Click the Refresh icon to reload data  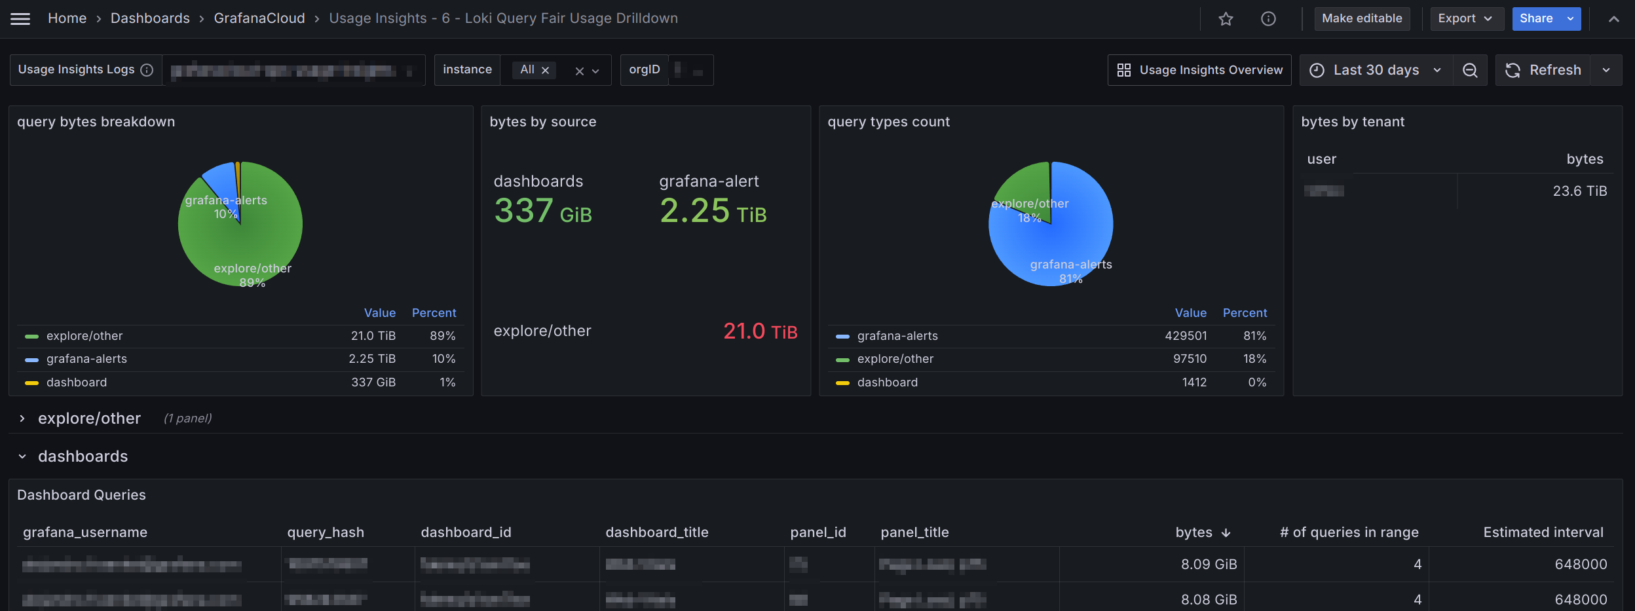click(x=1513, y=69)
